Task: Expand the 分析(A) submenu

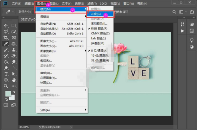Action: [62, 110]
